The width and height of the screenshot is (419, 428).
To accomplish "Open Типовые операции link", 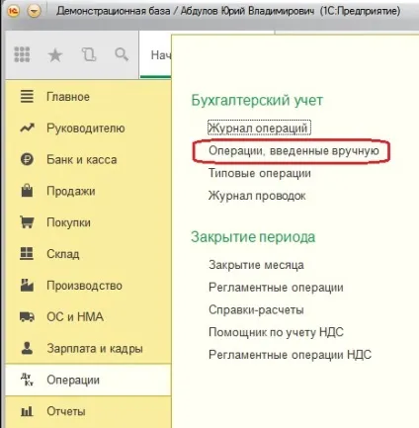I will click(260, 173).
